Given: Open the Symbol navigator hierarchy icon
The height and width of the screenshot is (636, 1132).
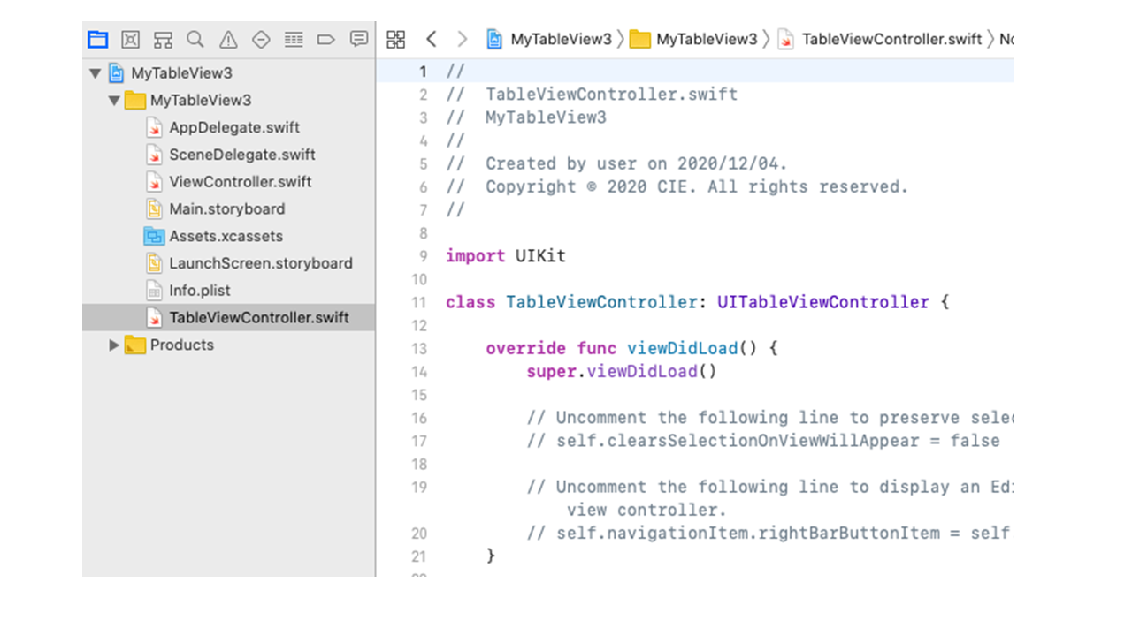Looking at the screenshot, I should coord(163,39).
